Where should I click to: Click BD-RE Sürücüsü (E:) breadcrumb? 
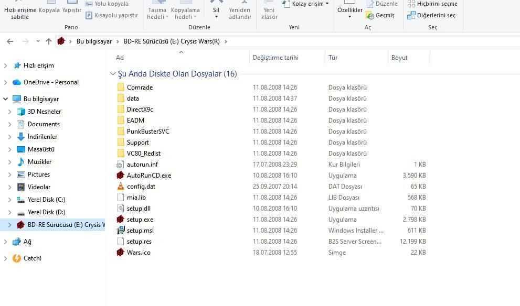click(x=172, y=41)
